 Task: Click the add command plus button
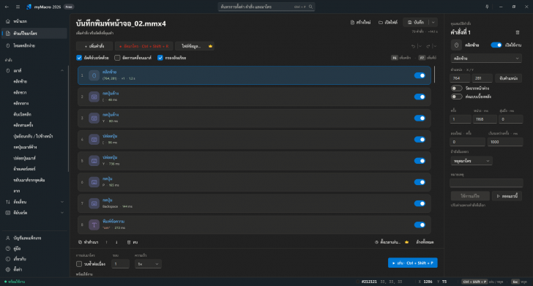coord(94,46)
